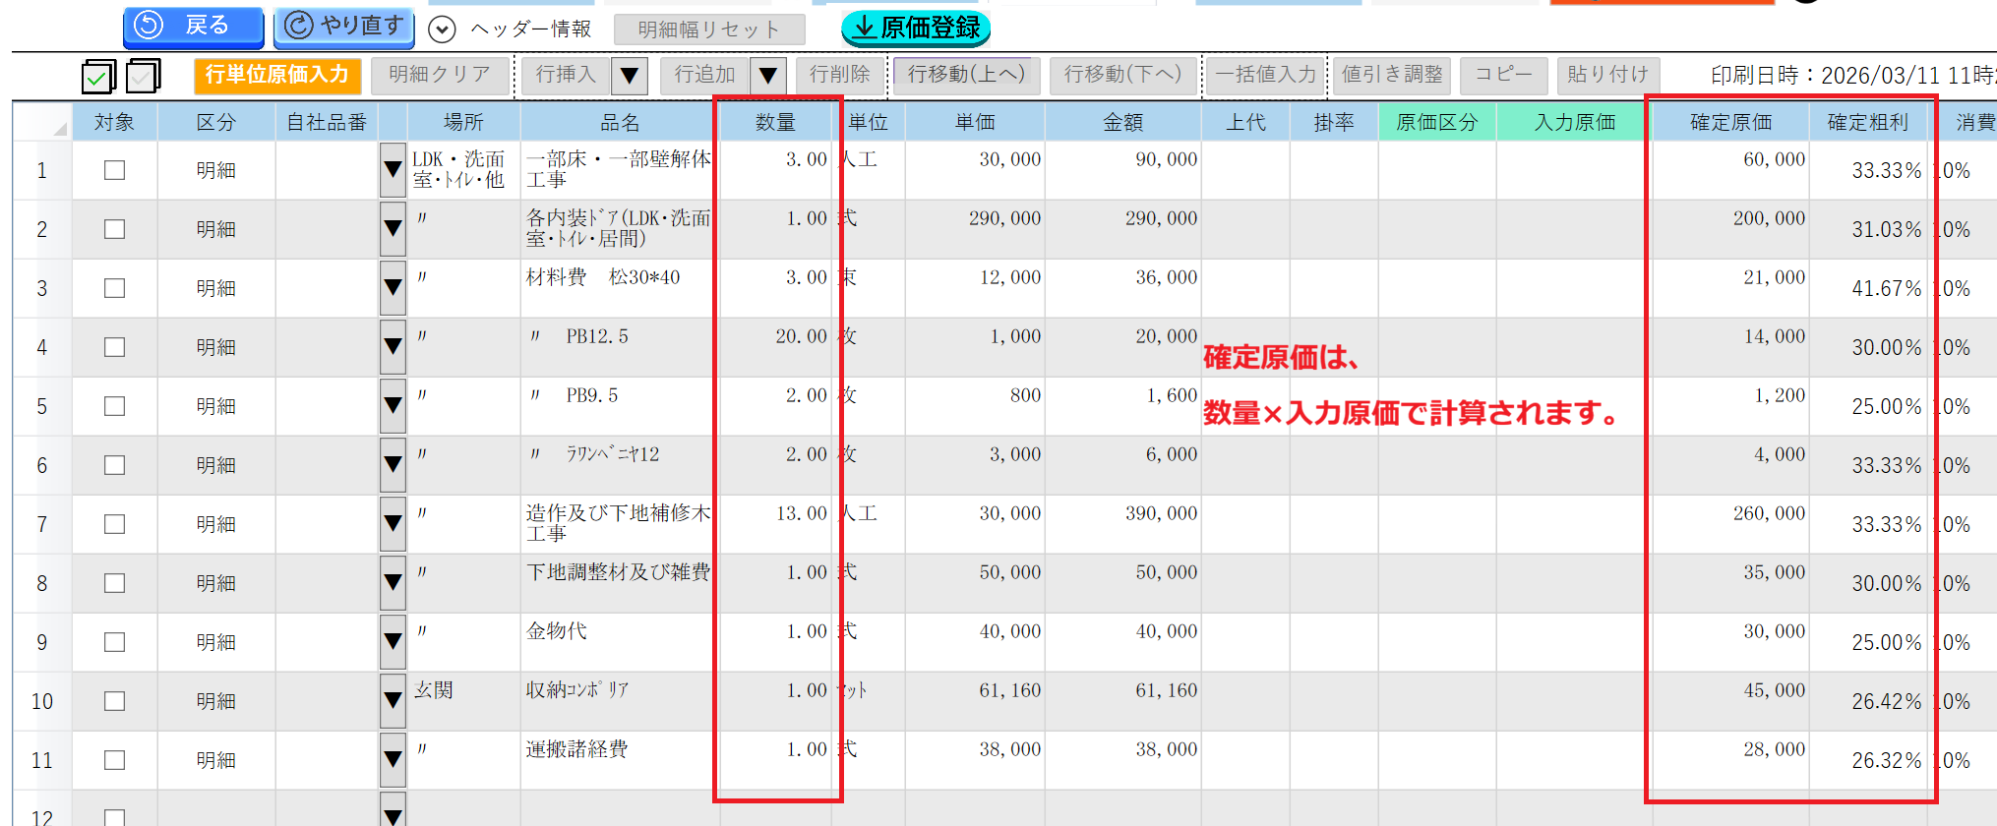The height and width of the screenshot is (826, 1997).
Task: Check the 対象 checkbox for row 1
Action: point(115,170)
